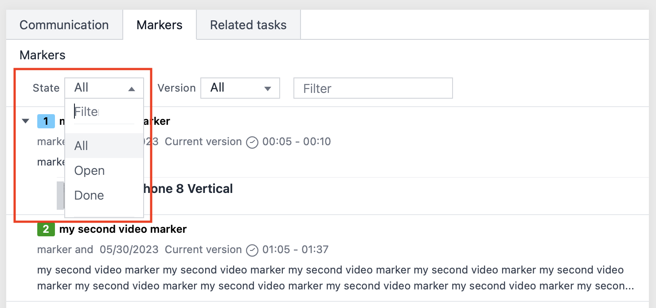Click the clock icon beside 01:05 time range
Screen dimensions: 656x308
[x=252, y=249]
